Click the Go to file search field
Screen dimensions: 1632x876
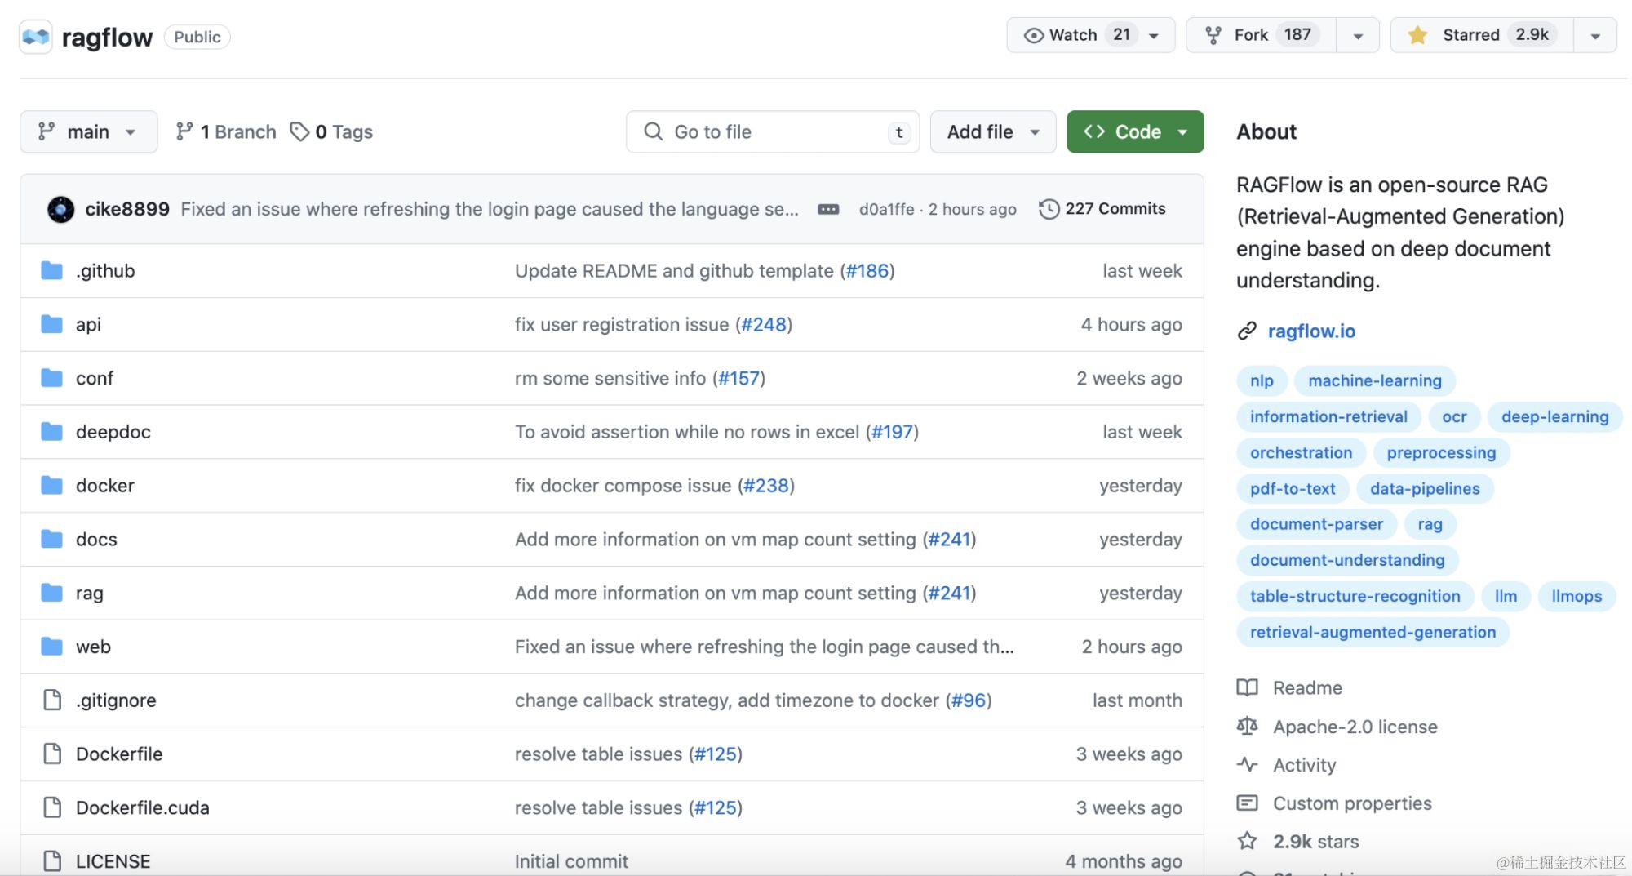[x=771, y=131]
